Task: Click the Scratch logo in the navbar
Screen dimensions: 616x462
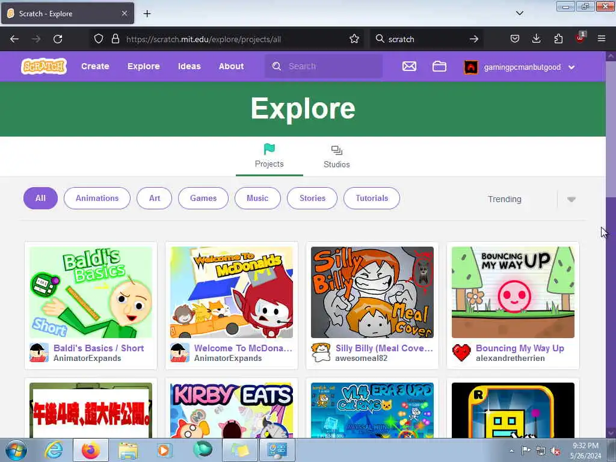Action: point(43,66)
